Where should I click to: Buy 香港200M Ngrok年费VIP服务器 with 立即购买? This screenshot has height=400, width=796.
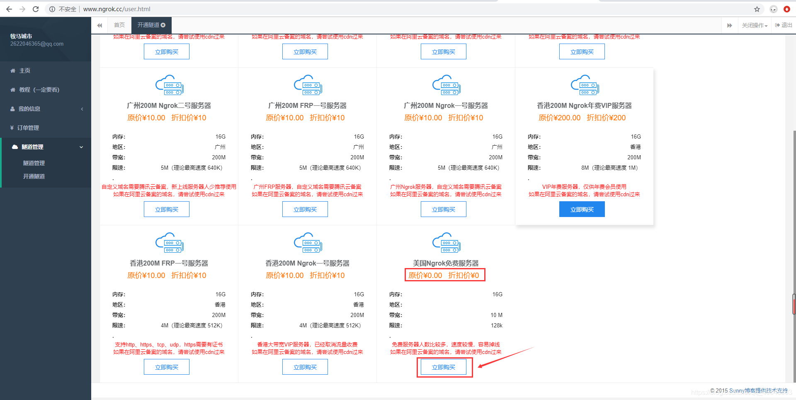[582, 209]
